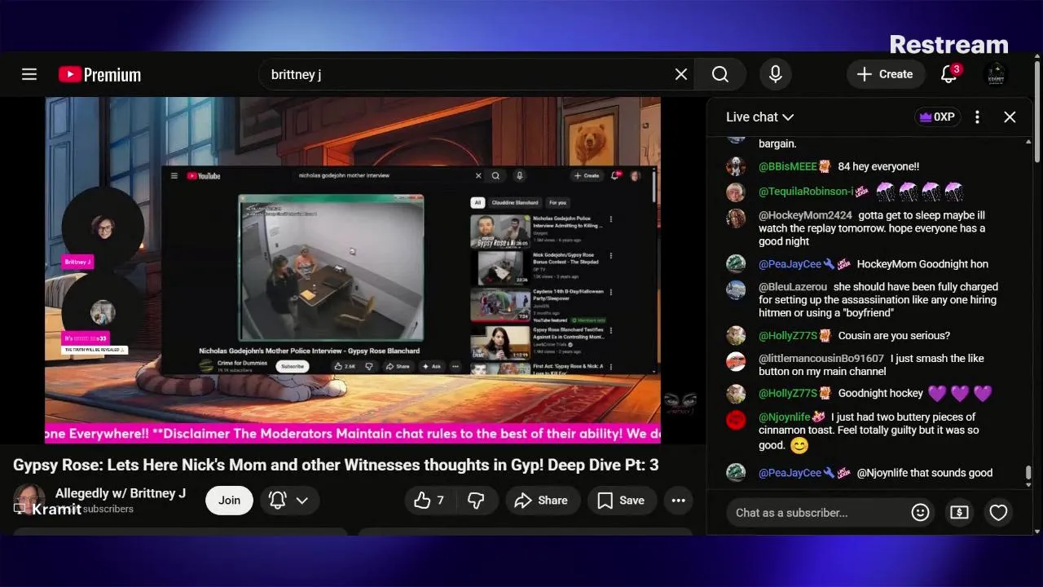Select @TequilaRobinson-i username in chat
This screenshot has width=1043, height=587.
click(806, 192)
